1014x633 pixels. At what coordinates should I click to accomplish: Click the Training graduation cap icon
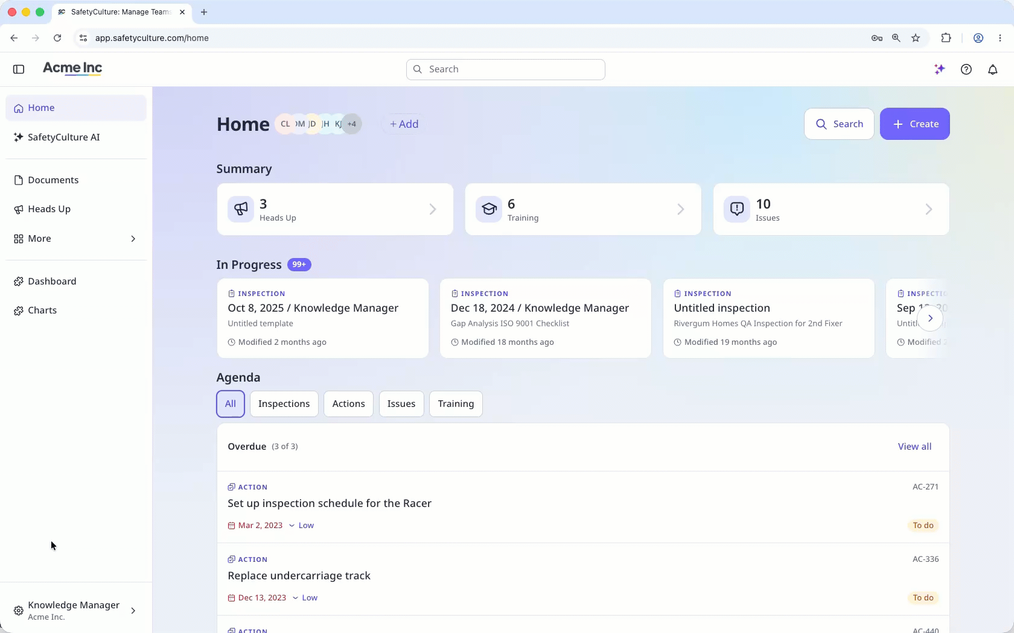(x=489, y=209)
